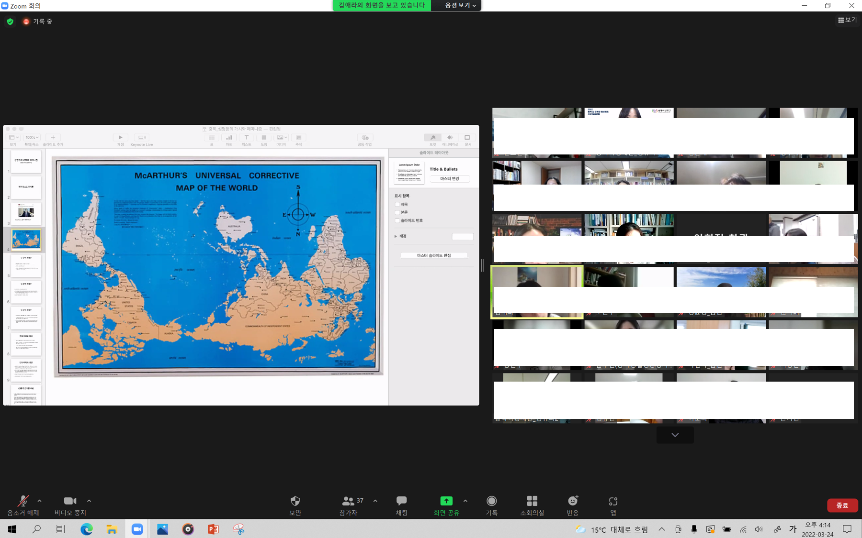Click the Title & Bullets layout preview
862x538 pixels.
pos(409,172)
